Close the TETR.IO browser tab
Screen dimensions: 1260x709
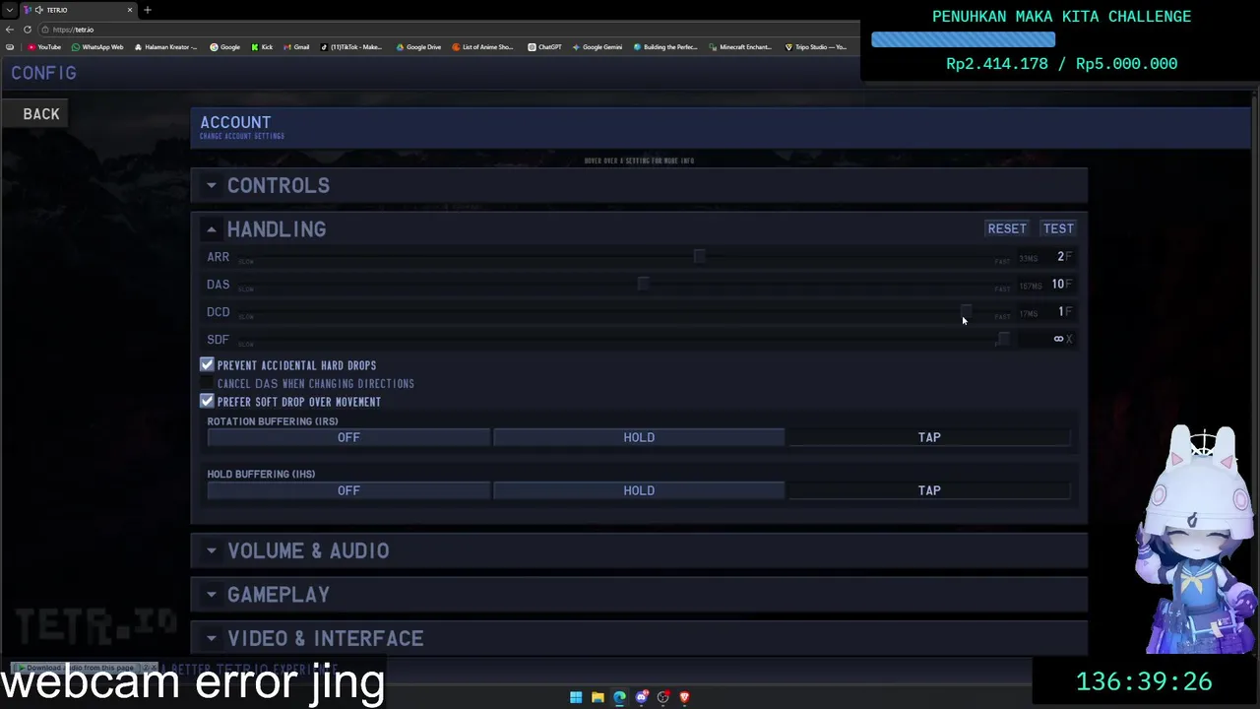130,10
